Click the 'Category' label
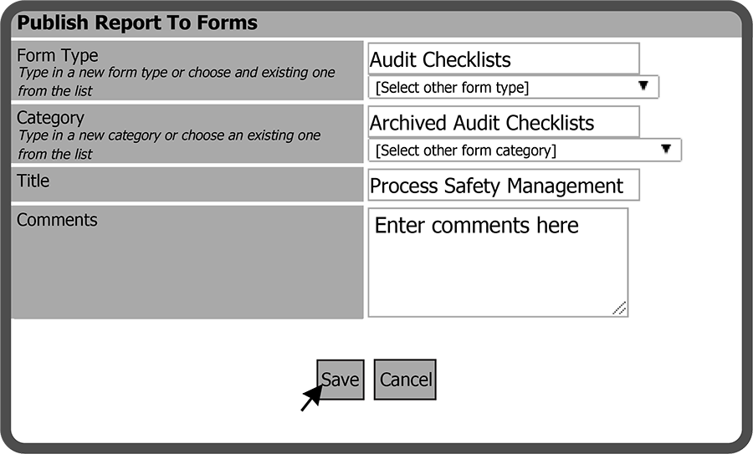The width and height of the screenshot is (753, 454). (50, 118)
